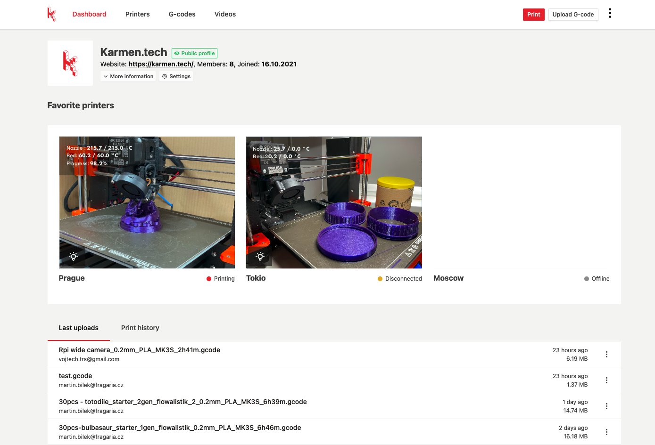
Task: Open the Tokio printer name link
Action: click(256, 278)
